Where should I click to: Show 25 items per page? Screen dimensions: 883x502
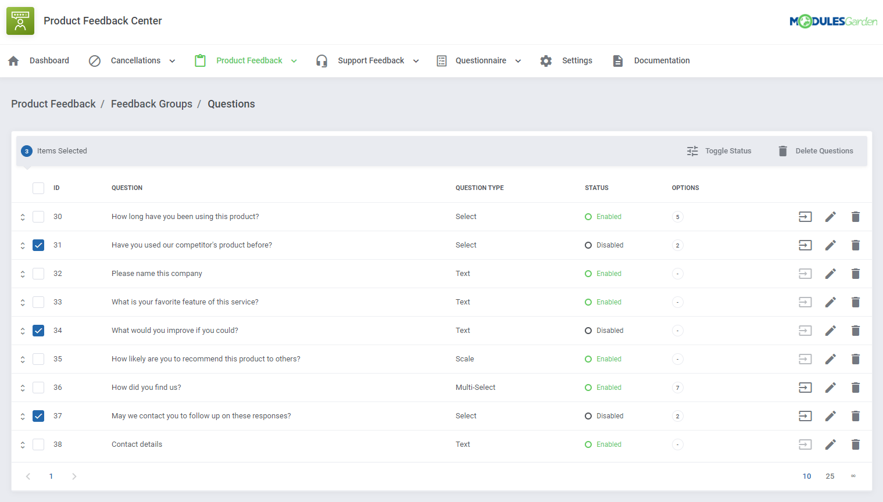830,476
